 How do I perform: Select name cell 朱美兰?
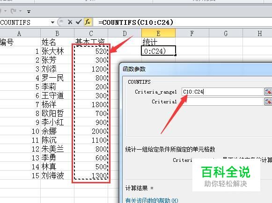pos(57,149)
